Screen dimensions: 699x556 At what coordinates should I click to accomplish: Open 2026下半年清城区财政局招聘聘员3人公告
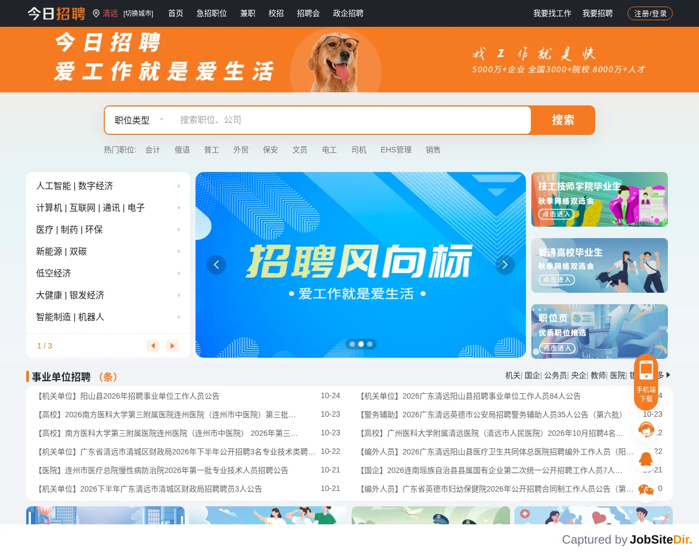(x=149, y=489)
